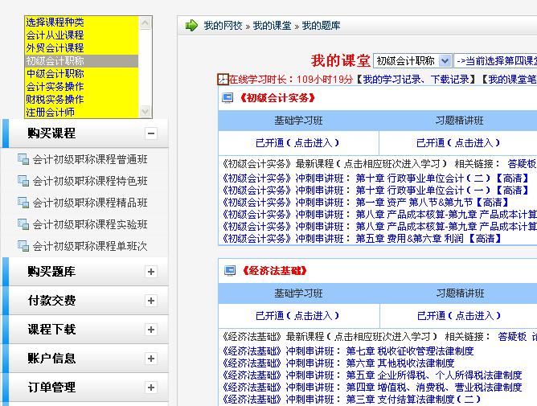Expand the 购买题库 section
Image resolution: width=537 pixels, height=406 pixels.
click(x=150, y=273)
